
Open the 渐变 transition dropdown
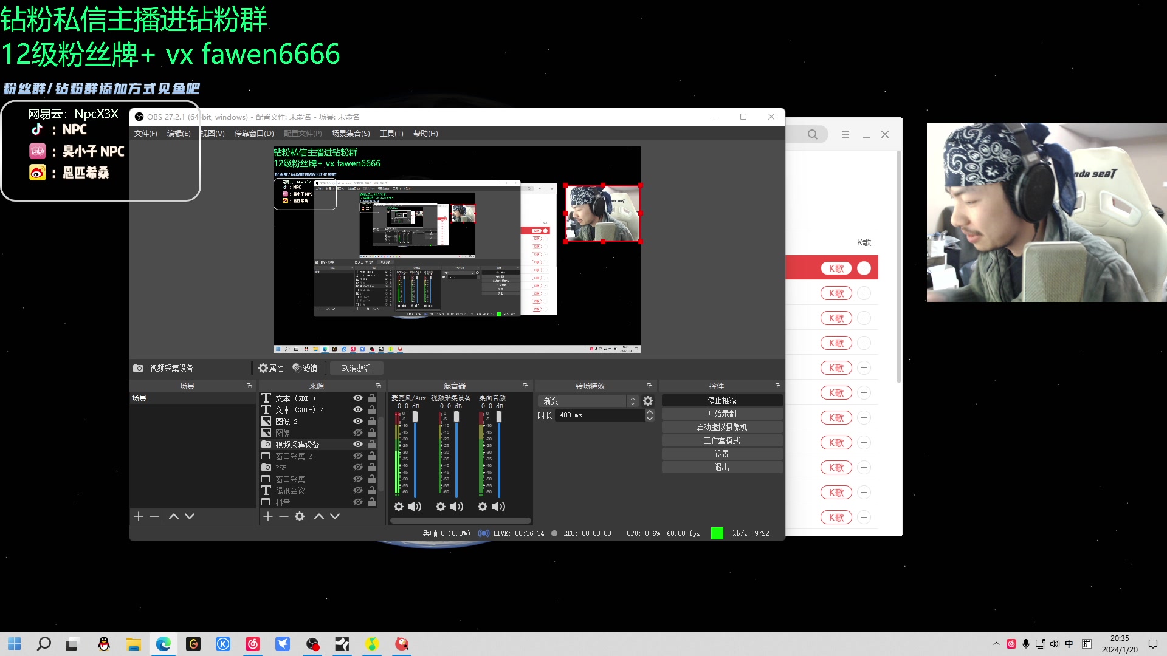tap(588, 401)
